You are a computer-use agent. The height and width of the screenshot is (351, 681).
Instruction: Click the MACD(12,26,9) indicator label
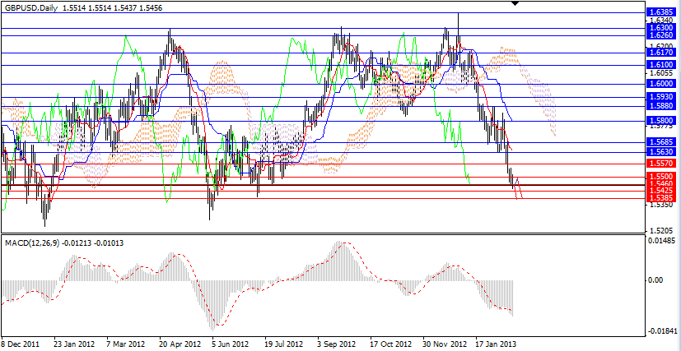(x=32, y=243)
